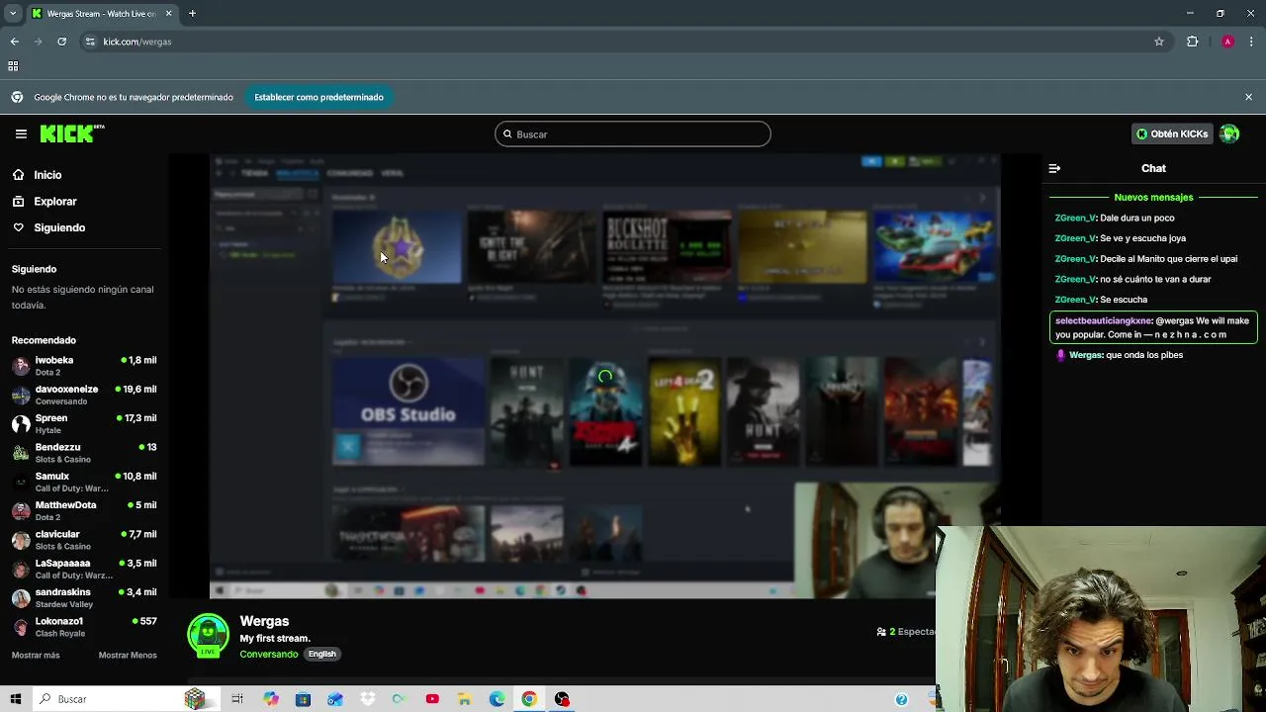Click the OBS Studio tile in stream

click(x=407, y=410)
